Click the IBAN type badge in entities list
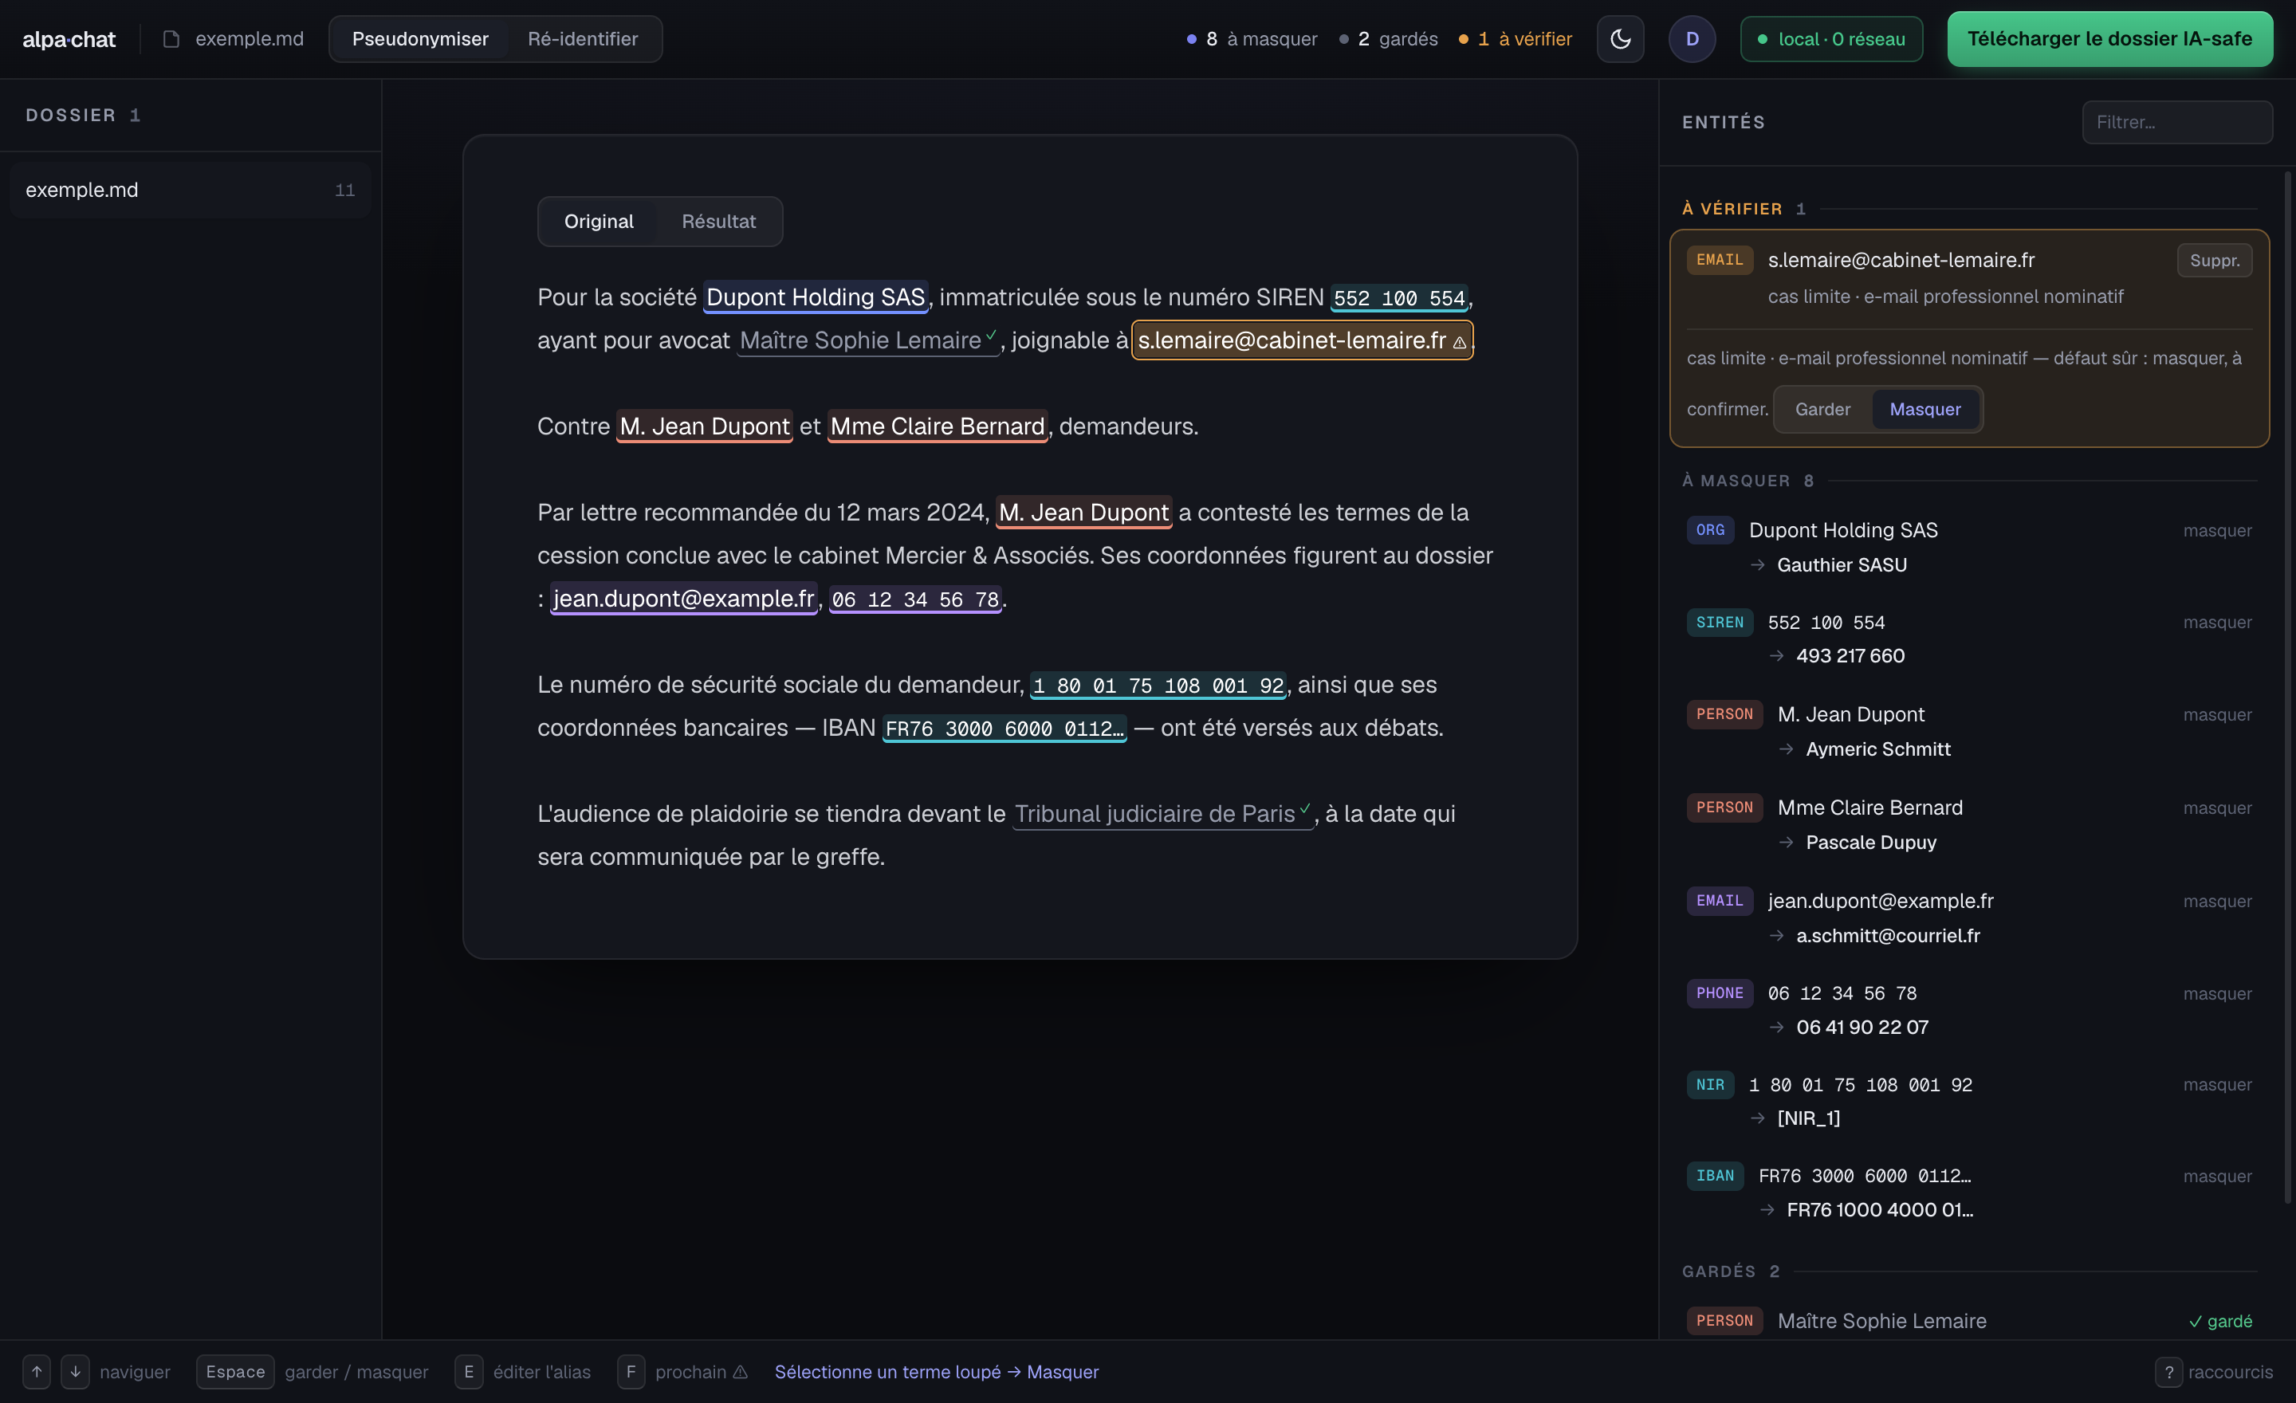 pos(1715,1176)
